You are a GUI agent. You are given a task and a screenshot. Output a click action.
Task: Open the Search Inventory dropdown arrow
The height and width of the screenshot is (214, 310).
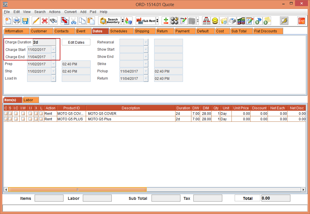[x=123, y=21]
